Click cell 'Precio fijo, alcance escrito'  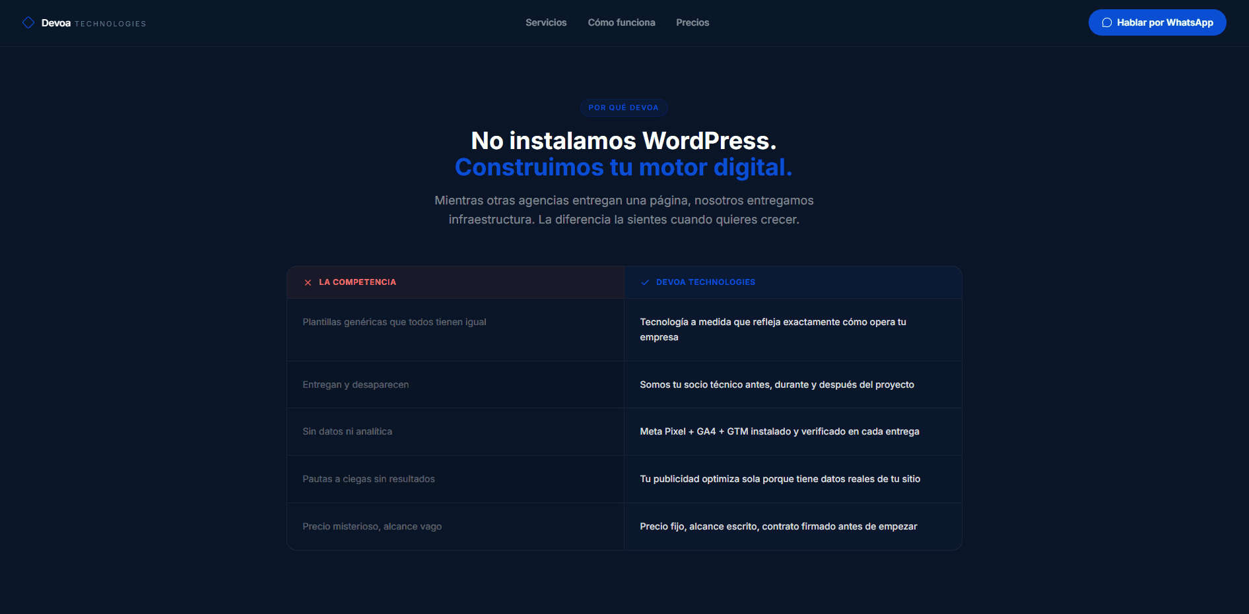793,526
